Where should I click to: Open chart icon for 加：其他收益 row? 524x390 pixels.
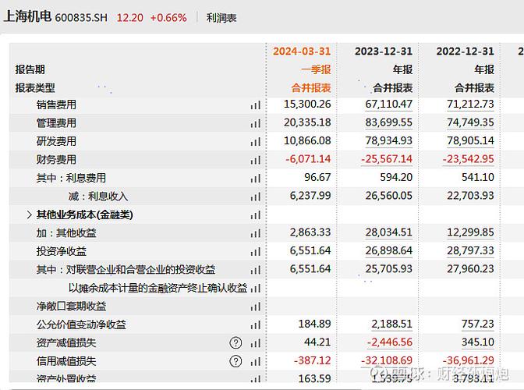click(255, 233)
